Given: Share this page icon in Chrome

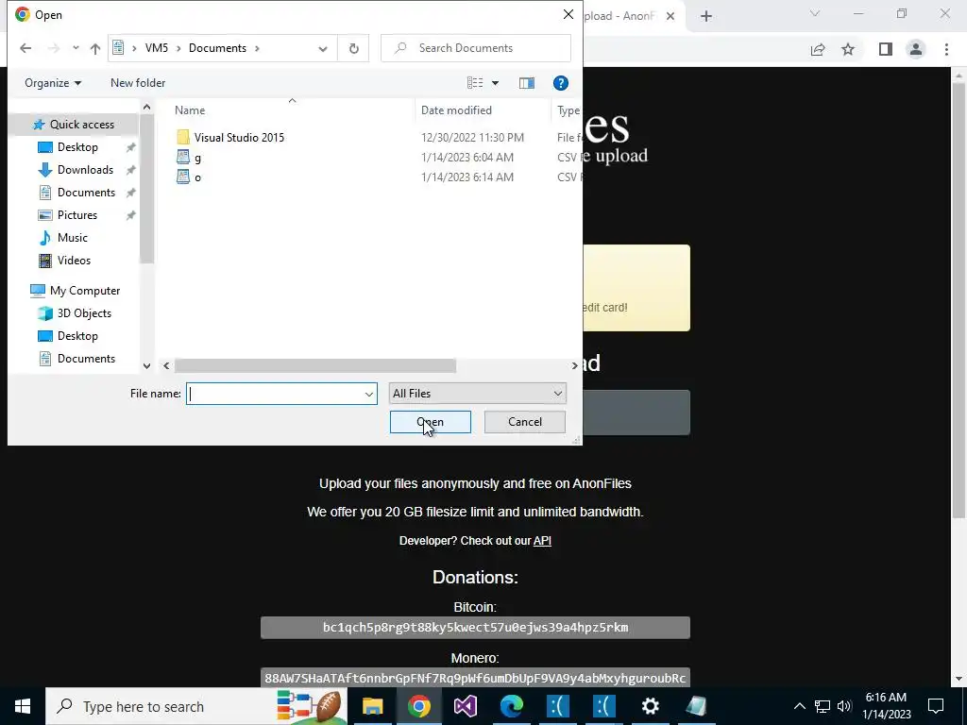Looking at the screenshot, I should tap(818, 49).
